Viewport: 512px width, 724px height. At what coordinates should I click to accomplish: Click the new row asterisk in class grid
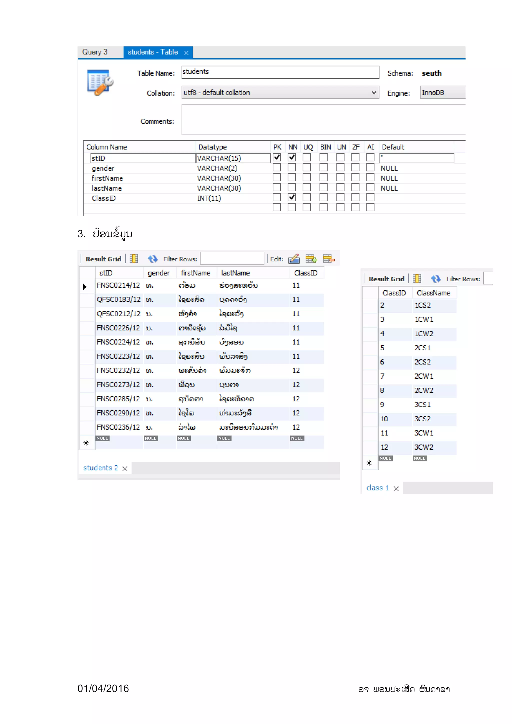tap(369, 463)
